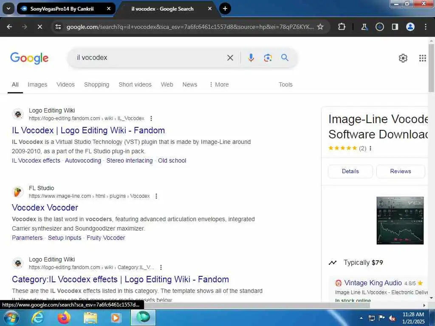Open the tab search dropdown arrow
Viewport: 435px width, 326px height.
[x=8, y=8]
